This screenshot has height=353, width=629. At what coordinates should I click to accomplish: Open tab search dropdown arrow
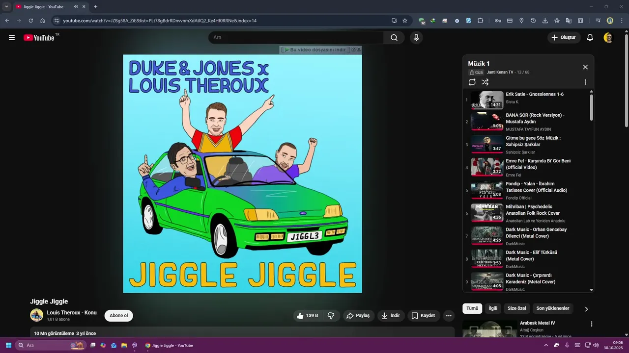coord(6,7)
